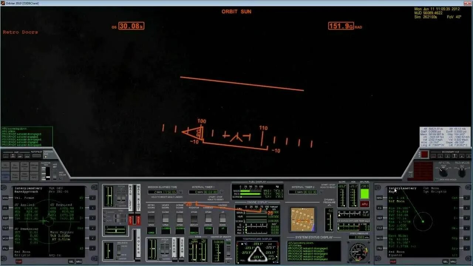The image size is (473, 266).
Task: Turn the RCS Mode knob
Action: coord(462,172)
